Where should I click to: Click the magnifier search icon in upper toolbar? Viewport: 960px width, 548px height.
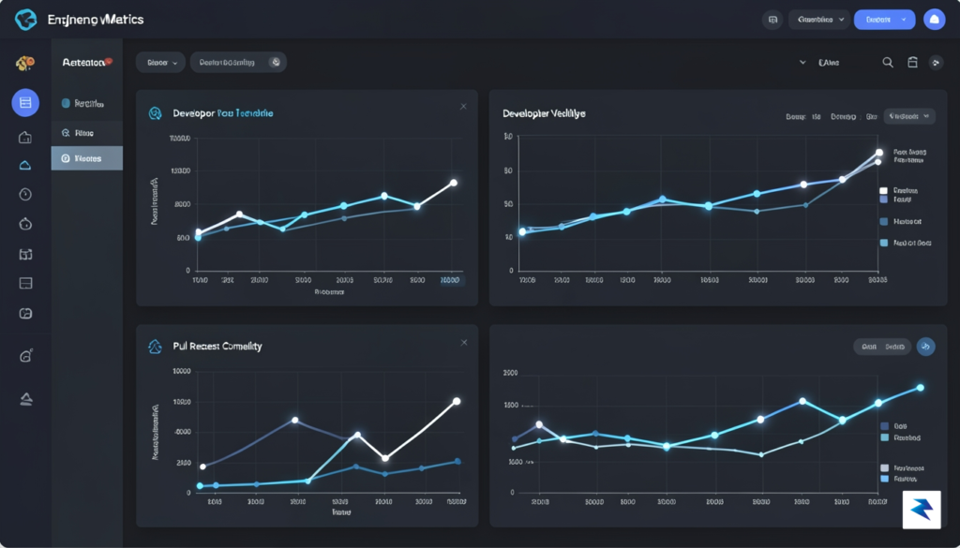tap(887, 63)
